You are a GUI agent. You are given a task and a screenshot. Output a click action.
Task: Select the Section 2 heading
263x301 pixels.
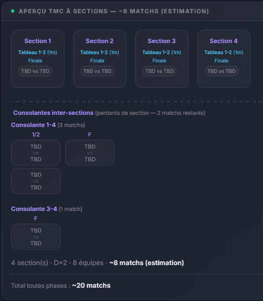coord(99,41)
